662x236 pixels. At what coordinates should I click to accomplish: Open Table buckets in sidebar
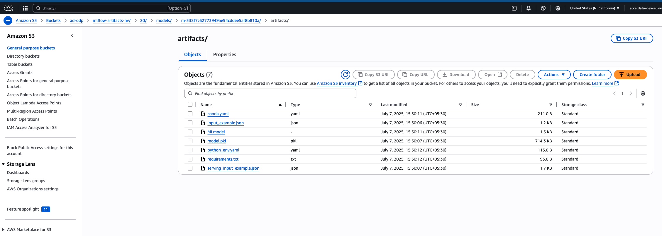point(20,64)
